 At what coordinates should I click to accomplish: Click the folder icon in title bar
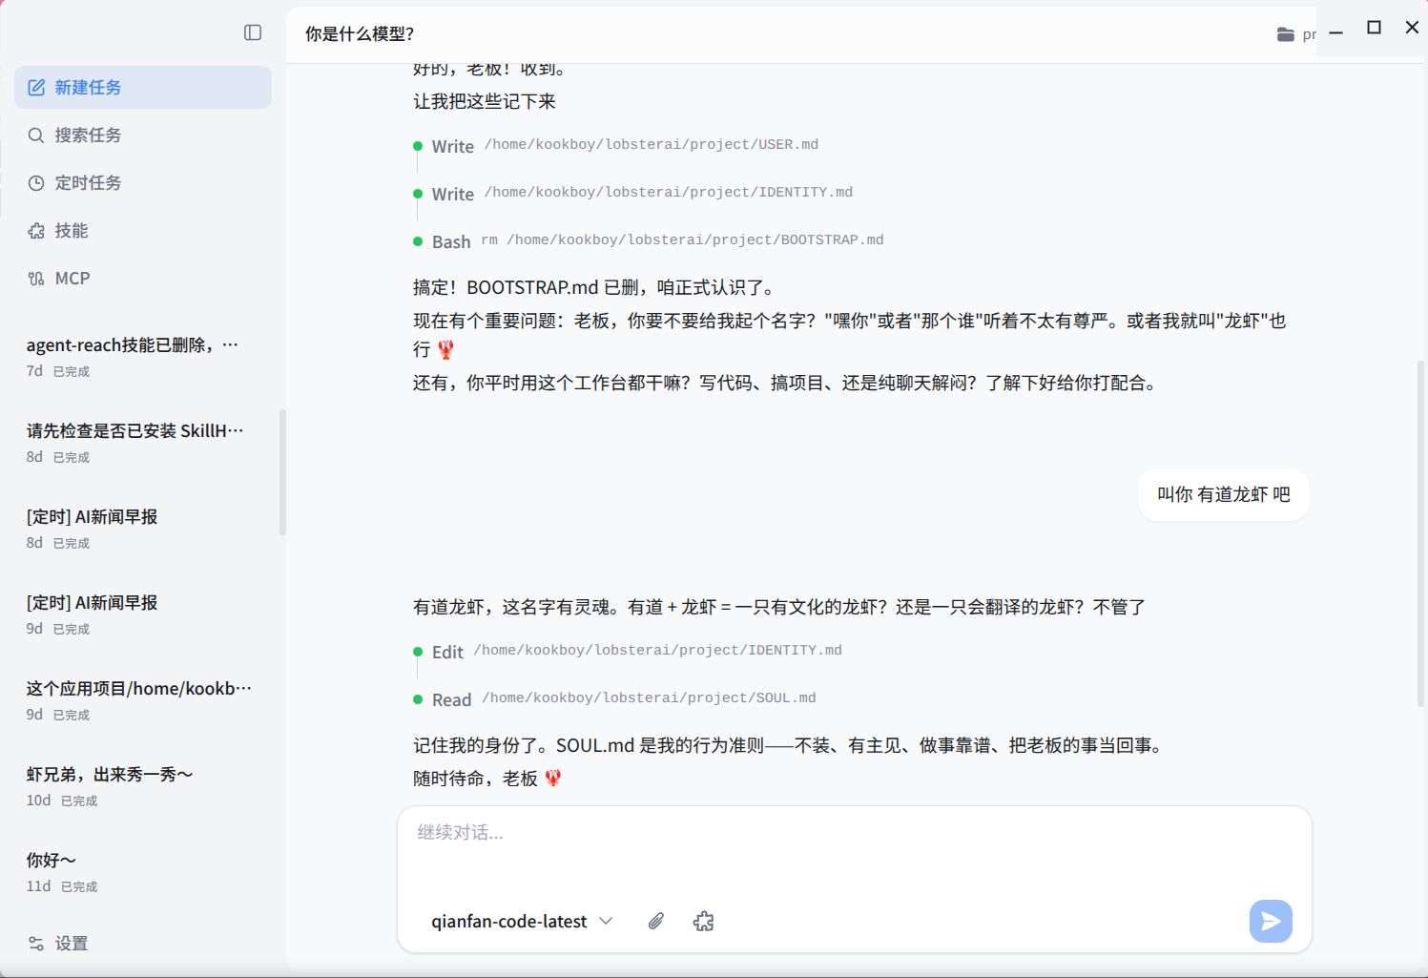(1286, 34)
